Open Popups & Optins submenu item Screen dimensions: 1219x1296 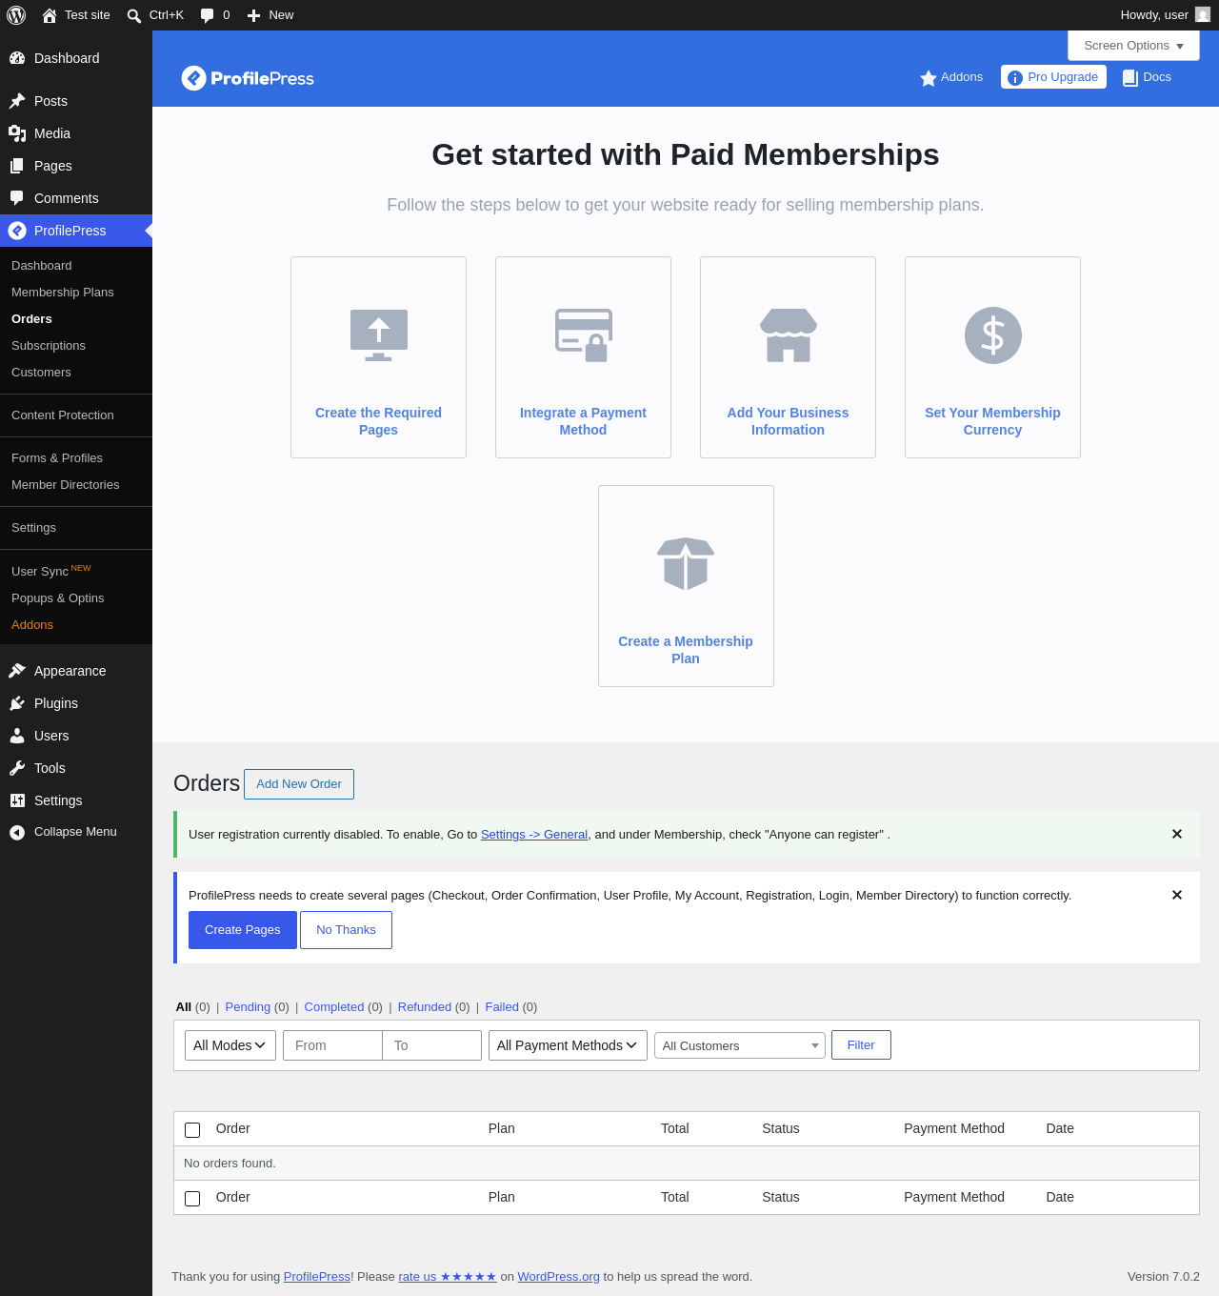coord(58,598)
